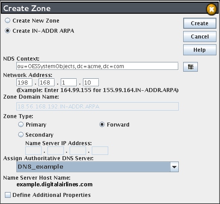The image size is (220, 204).
Task: Click fourth Name Server IP Address octet field
Action: click(100, 150)
